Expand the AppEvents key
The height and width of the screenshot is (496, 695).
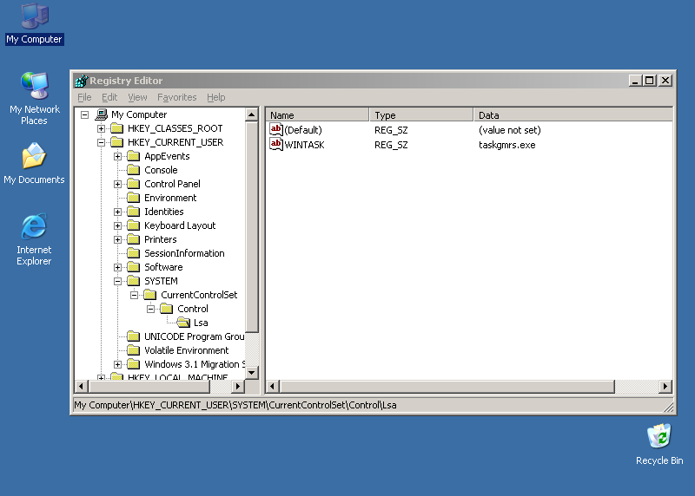(117, 156)
